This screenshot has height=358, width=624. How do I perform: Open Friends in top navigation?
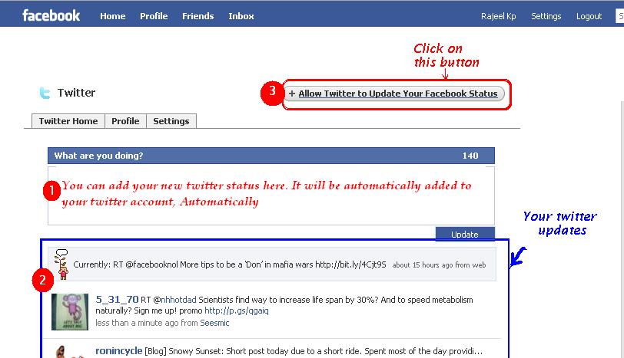[x=197, y=16]
